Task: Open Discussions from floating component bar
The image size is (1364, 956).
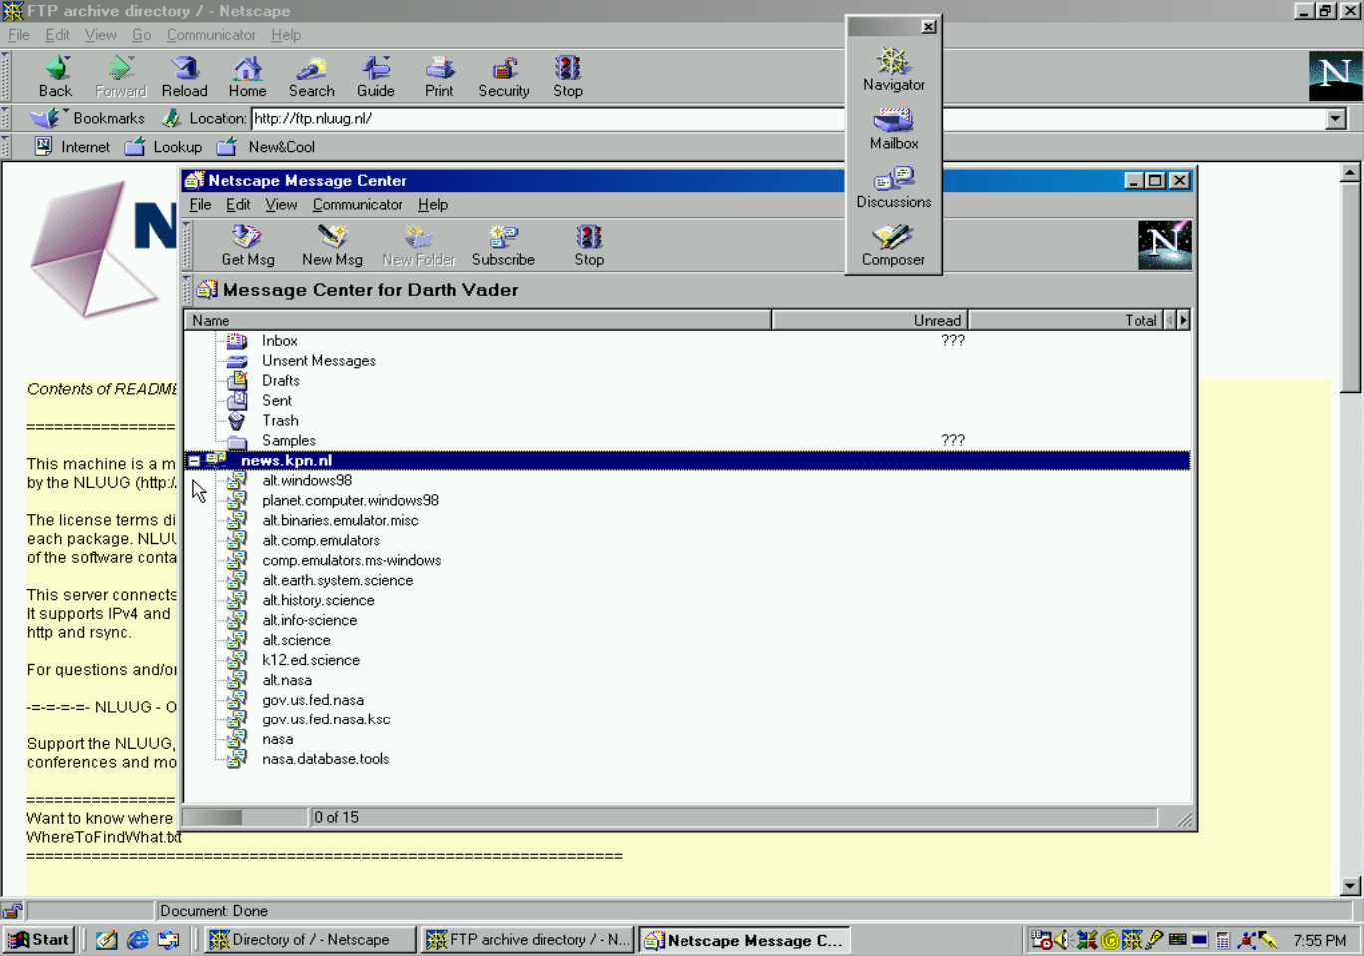Action: click(x=893, y=187)
